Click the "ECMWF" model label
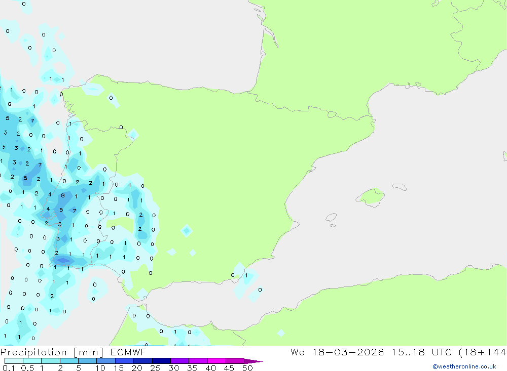 (128, 352)
